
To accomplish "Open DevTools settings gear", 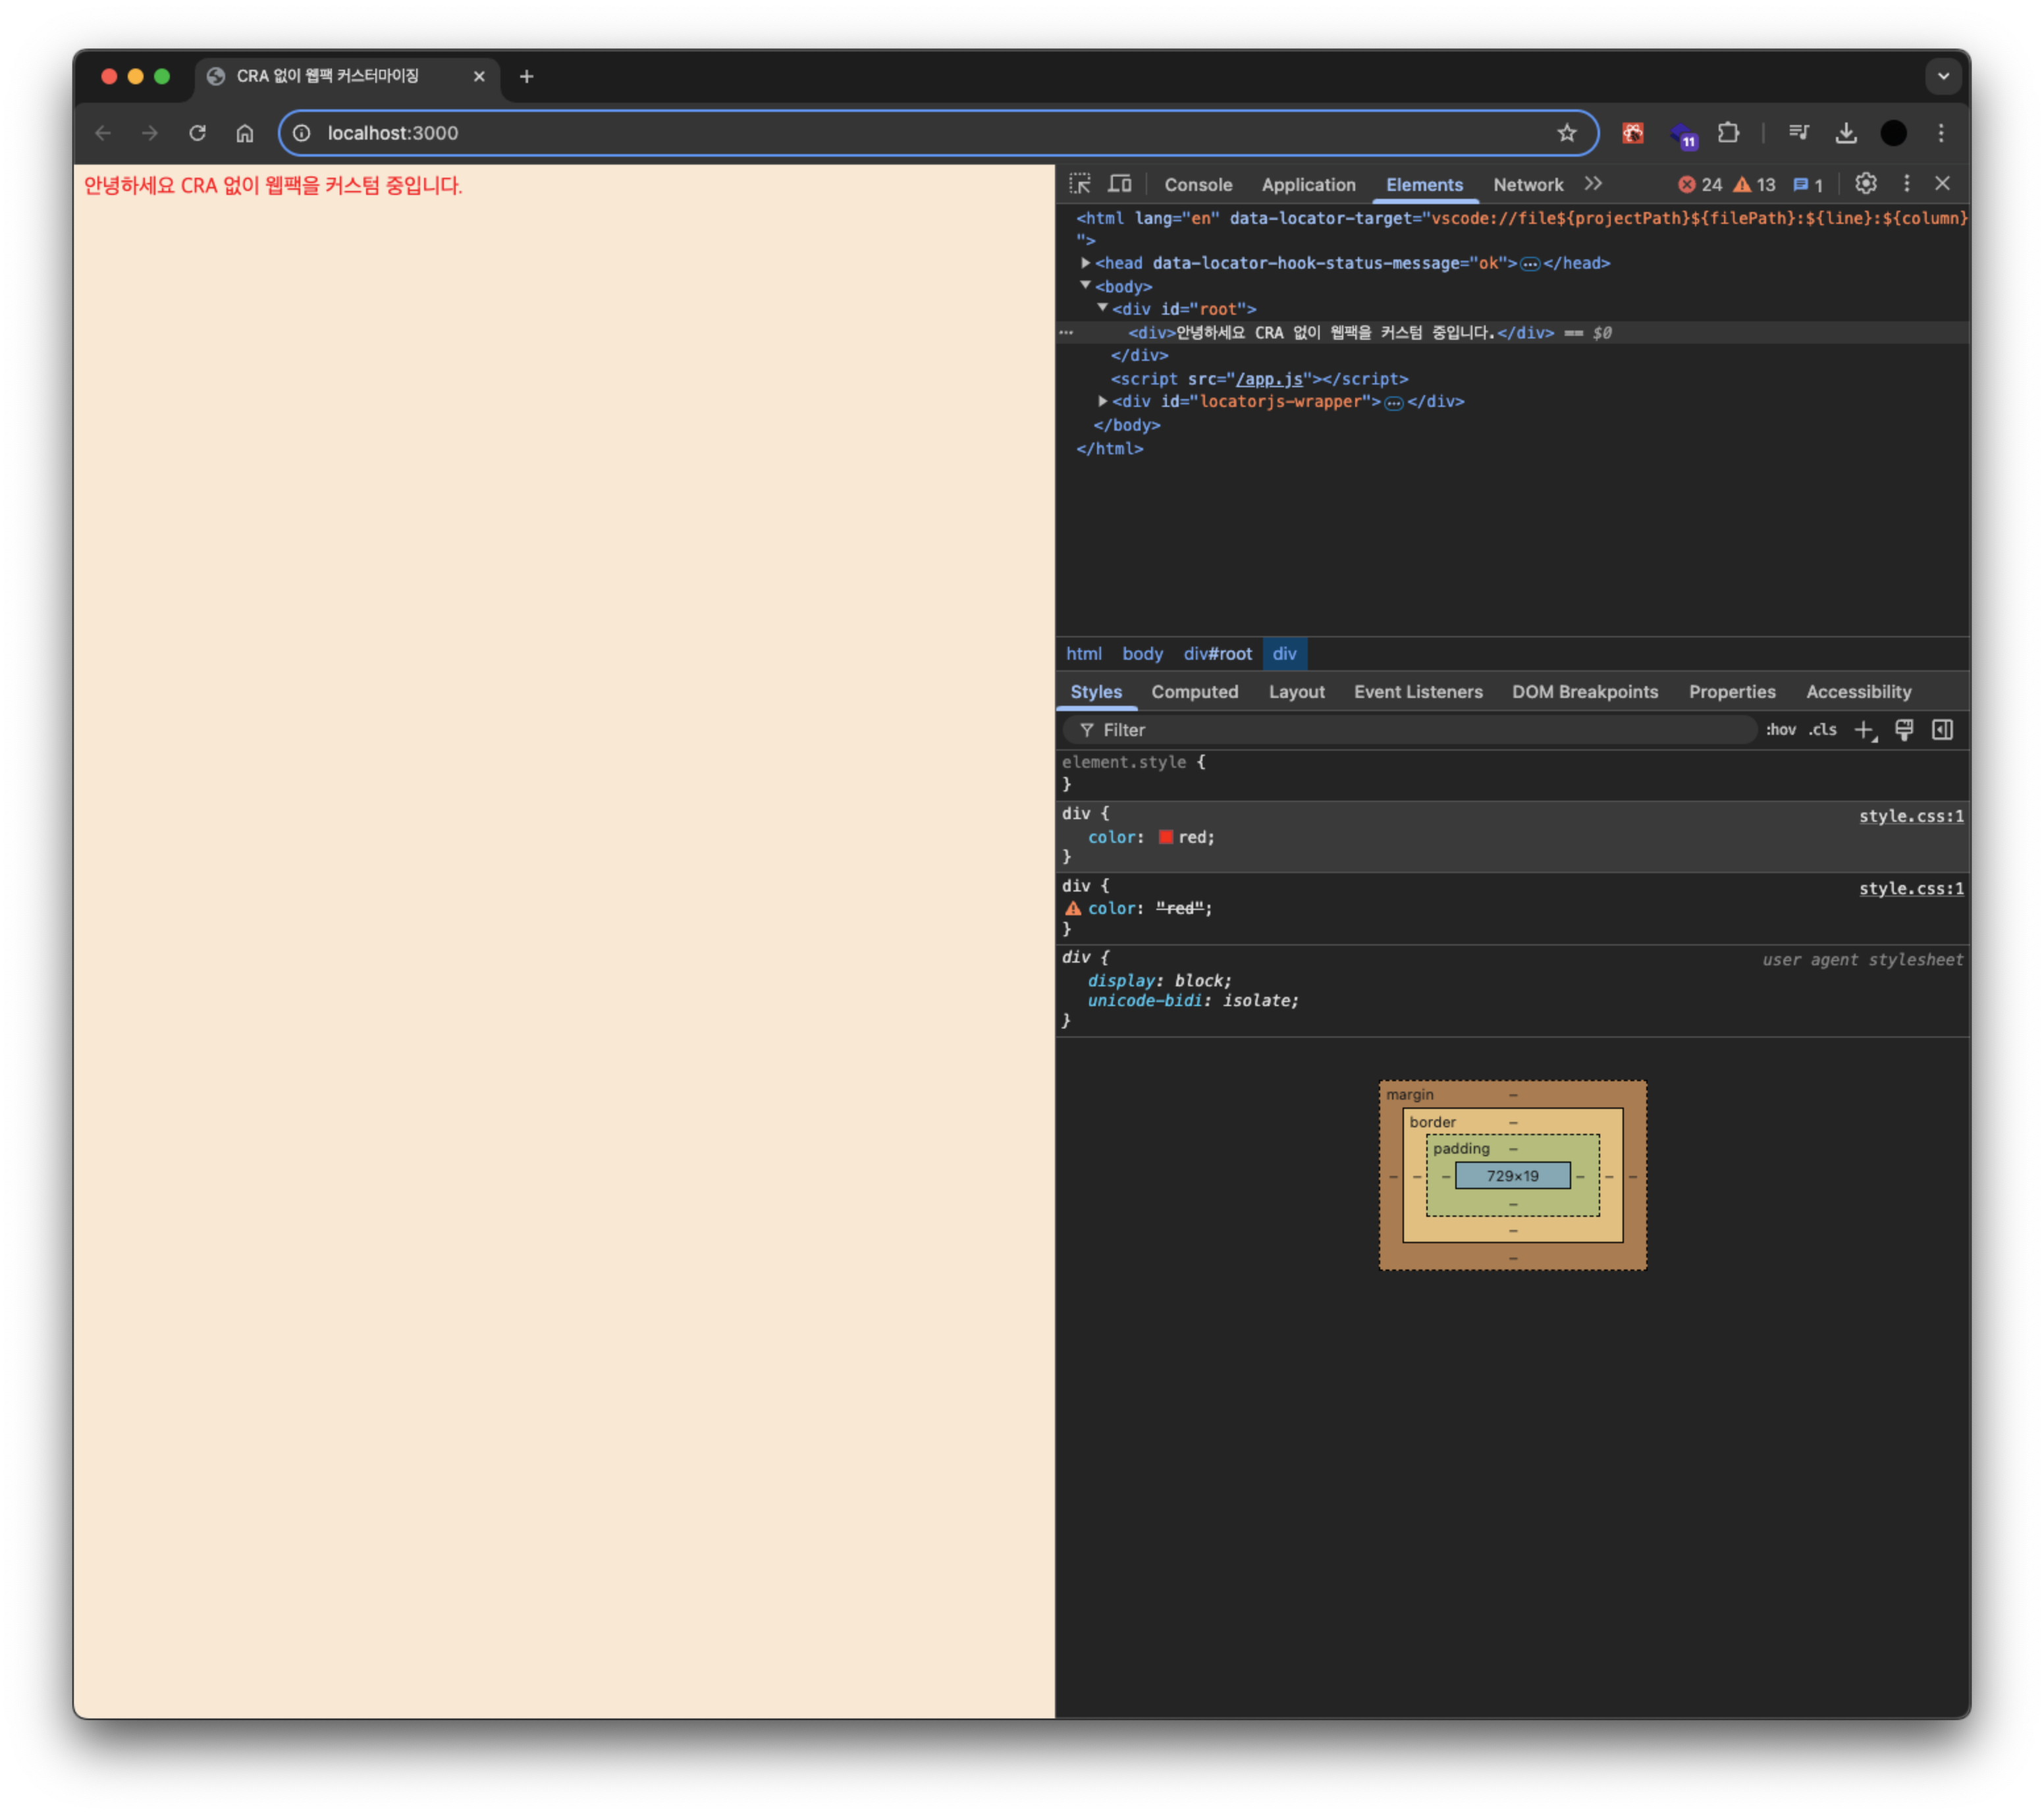I will [x=1865, y=184].
